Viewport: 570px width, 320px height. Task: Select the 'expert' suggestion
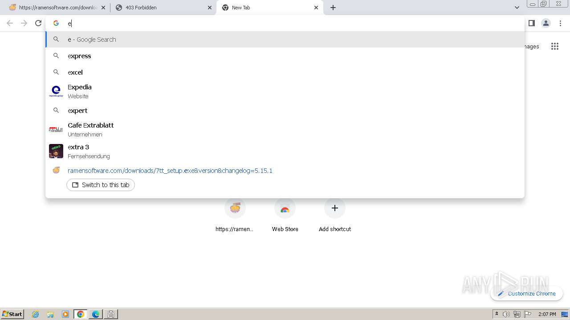(x=285, y=111)
